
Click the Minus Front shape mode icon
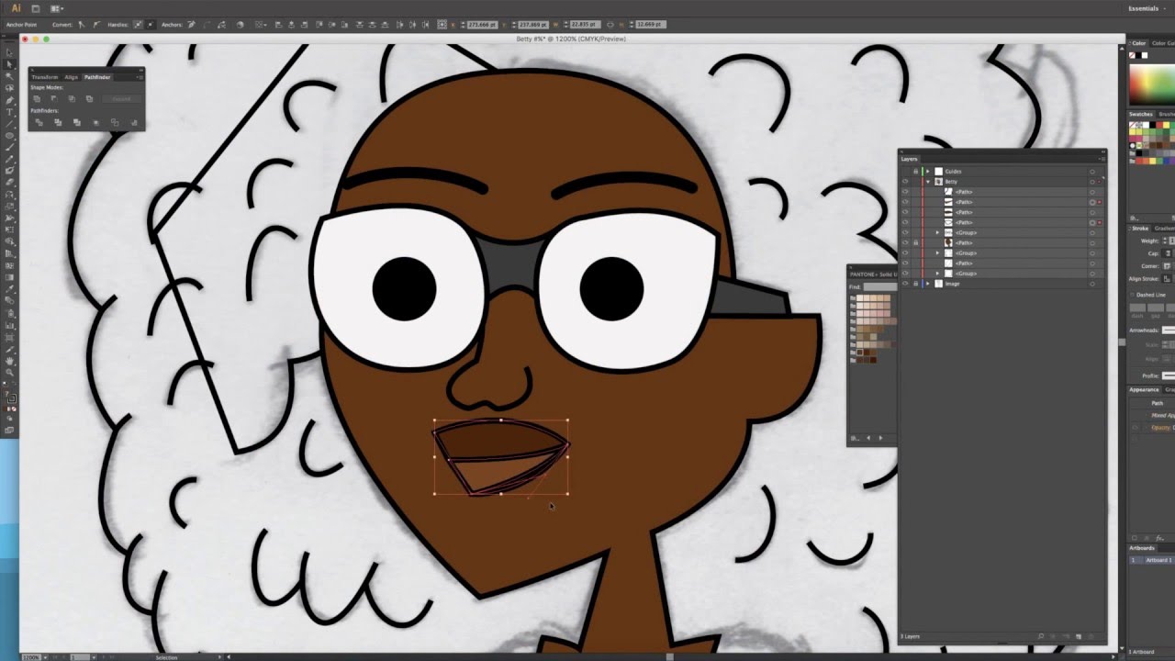click(x=54, y=98)
